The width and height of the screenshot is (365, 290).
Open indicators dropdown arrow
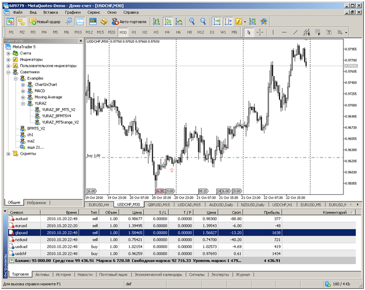coord(245,22)
